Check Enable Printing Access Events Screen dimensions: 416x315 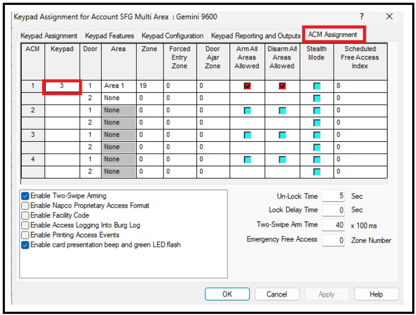(x=25, y=235)
